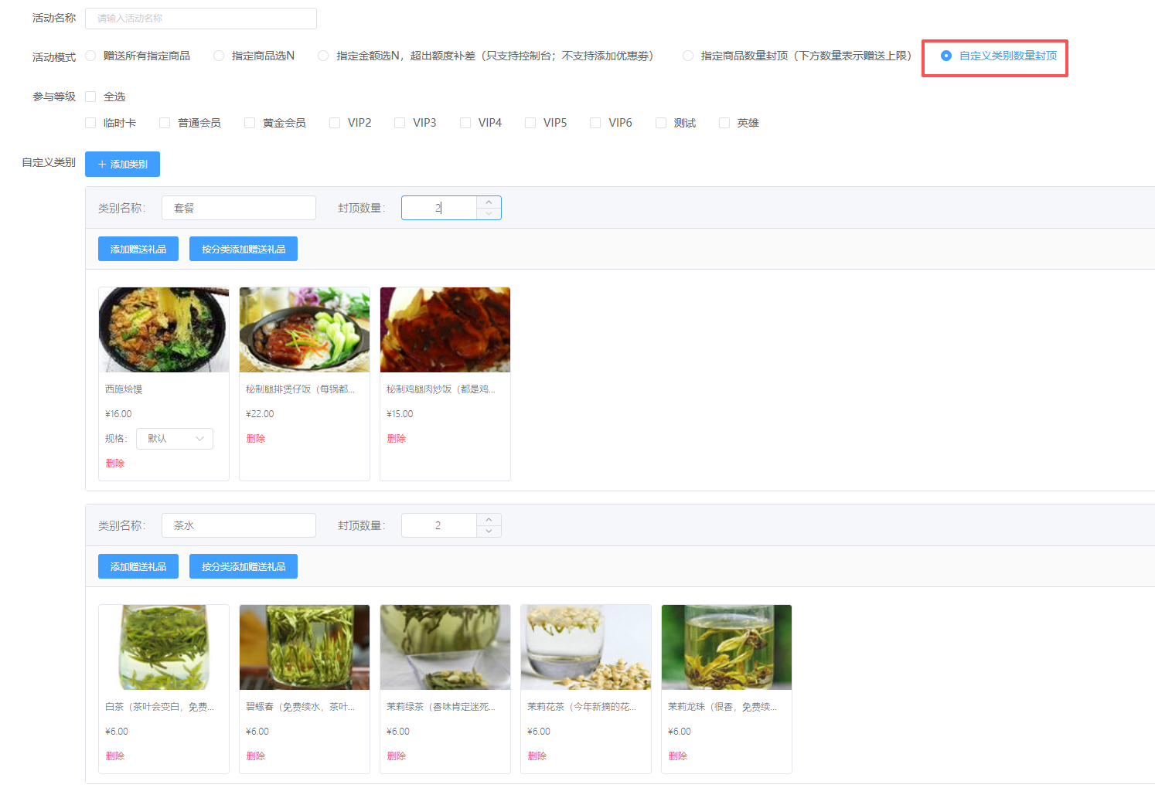Open the 西施烩馍 product image

click(x=164, y=330)
